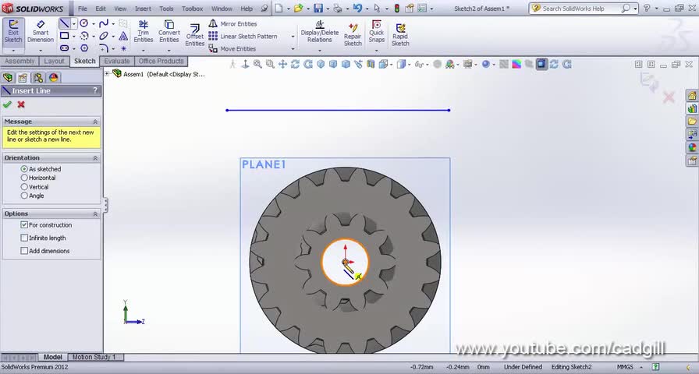
Task: Click Linear Sketch Pattern
Action: [243, 36]
